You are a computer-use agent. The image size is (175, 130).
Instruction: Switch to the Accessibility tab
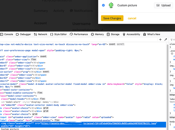[x=131, y=34]
